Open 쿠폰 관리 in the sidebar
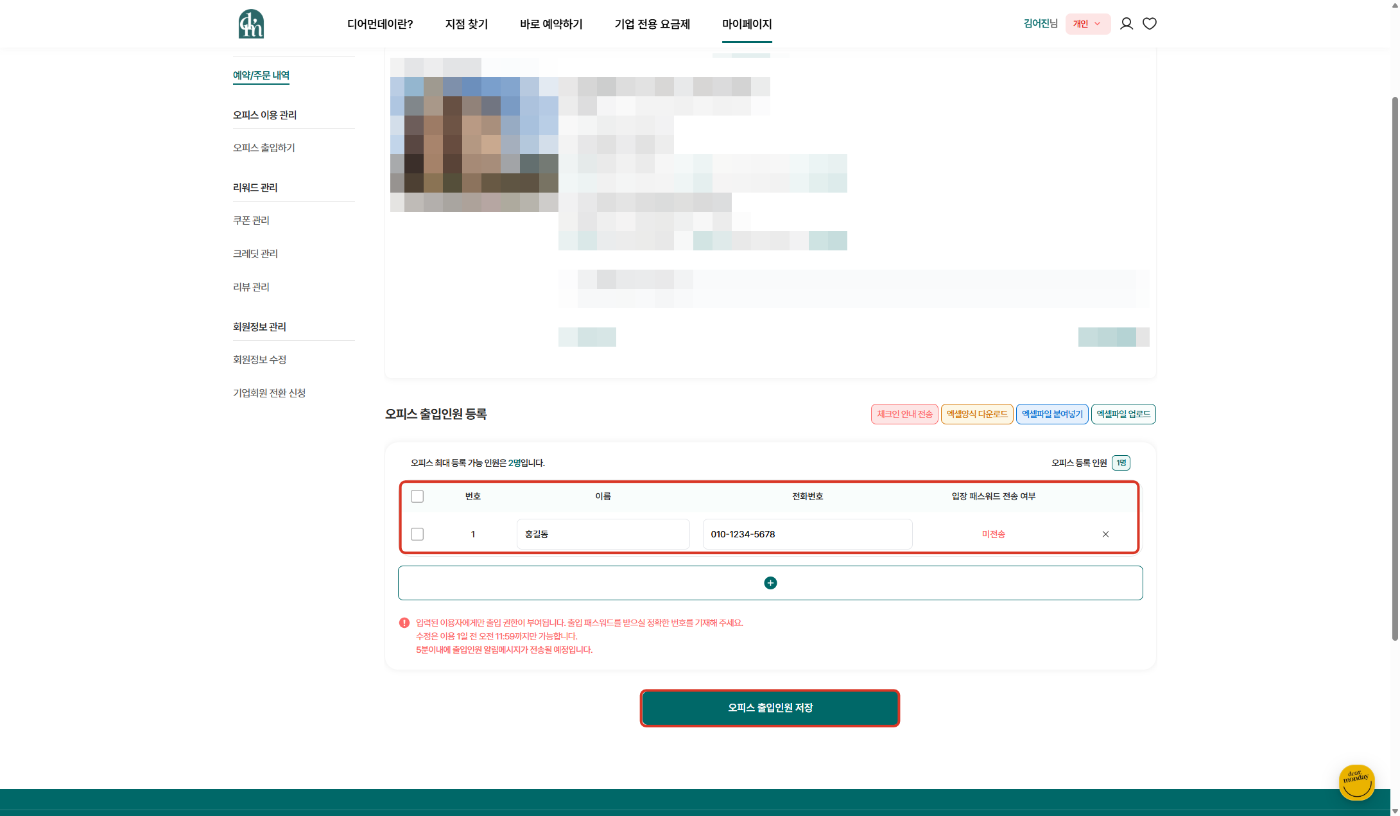This screenshot has height=816, width=1400. [251, 220]
